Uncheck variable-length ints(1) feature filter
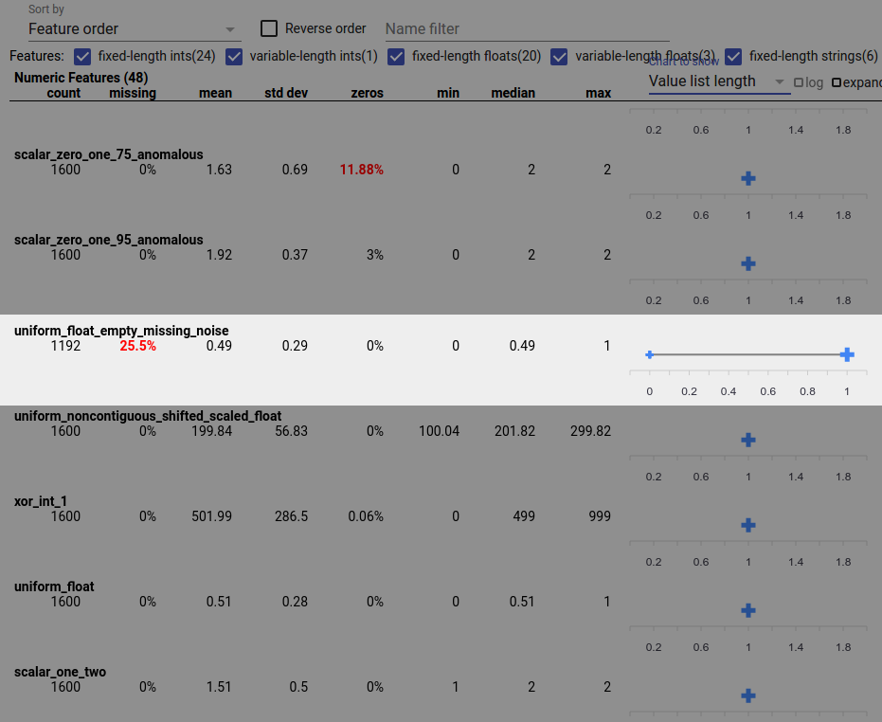This screenshot has width=882, height=722. point(234,57)
